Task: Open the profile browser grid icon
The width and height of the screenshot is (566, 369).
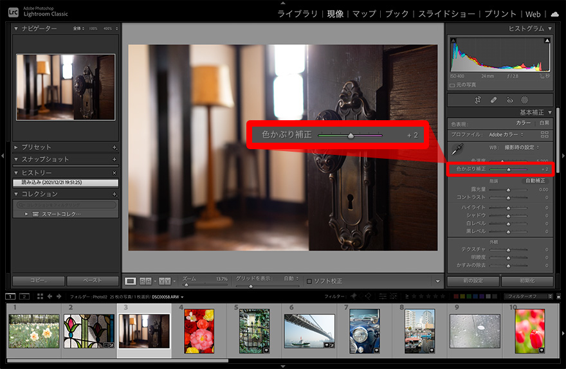Action: (545, 135)
